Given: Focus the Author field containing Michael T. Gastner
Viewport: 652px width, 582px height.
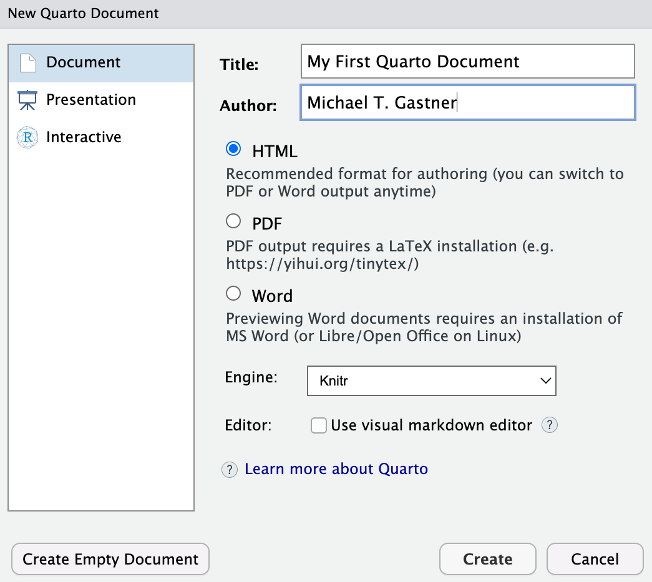Looking at the screenshot, I should tap(468, 103).
